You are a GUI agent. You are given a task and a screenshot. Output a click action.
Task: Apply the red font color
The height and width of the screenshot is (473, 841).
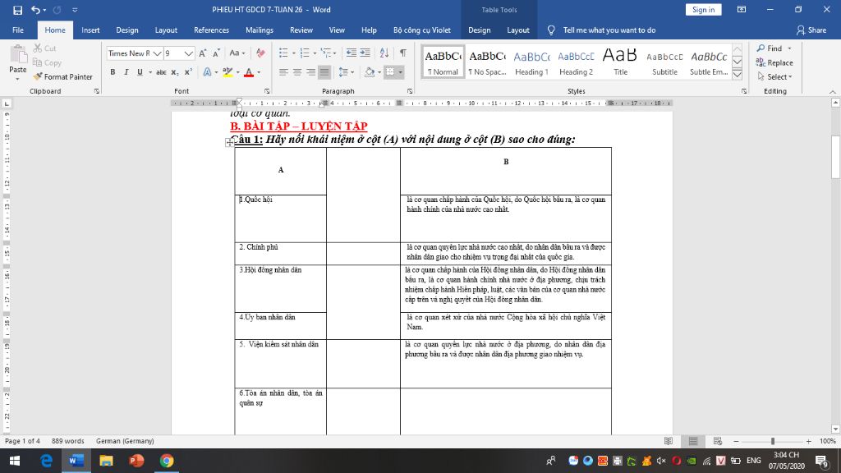pos(248,72)
